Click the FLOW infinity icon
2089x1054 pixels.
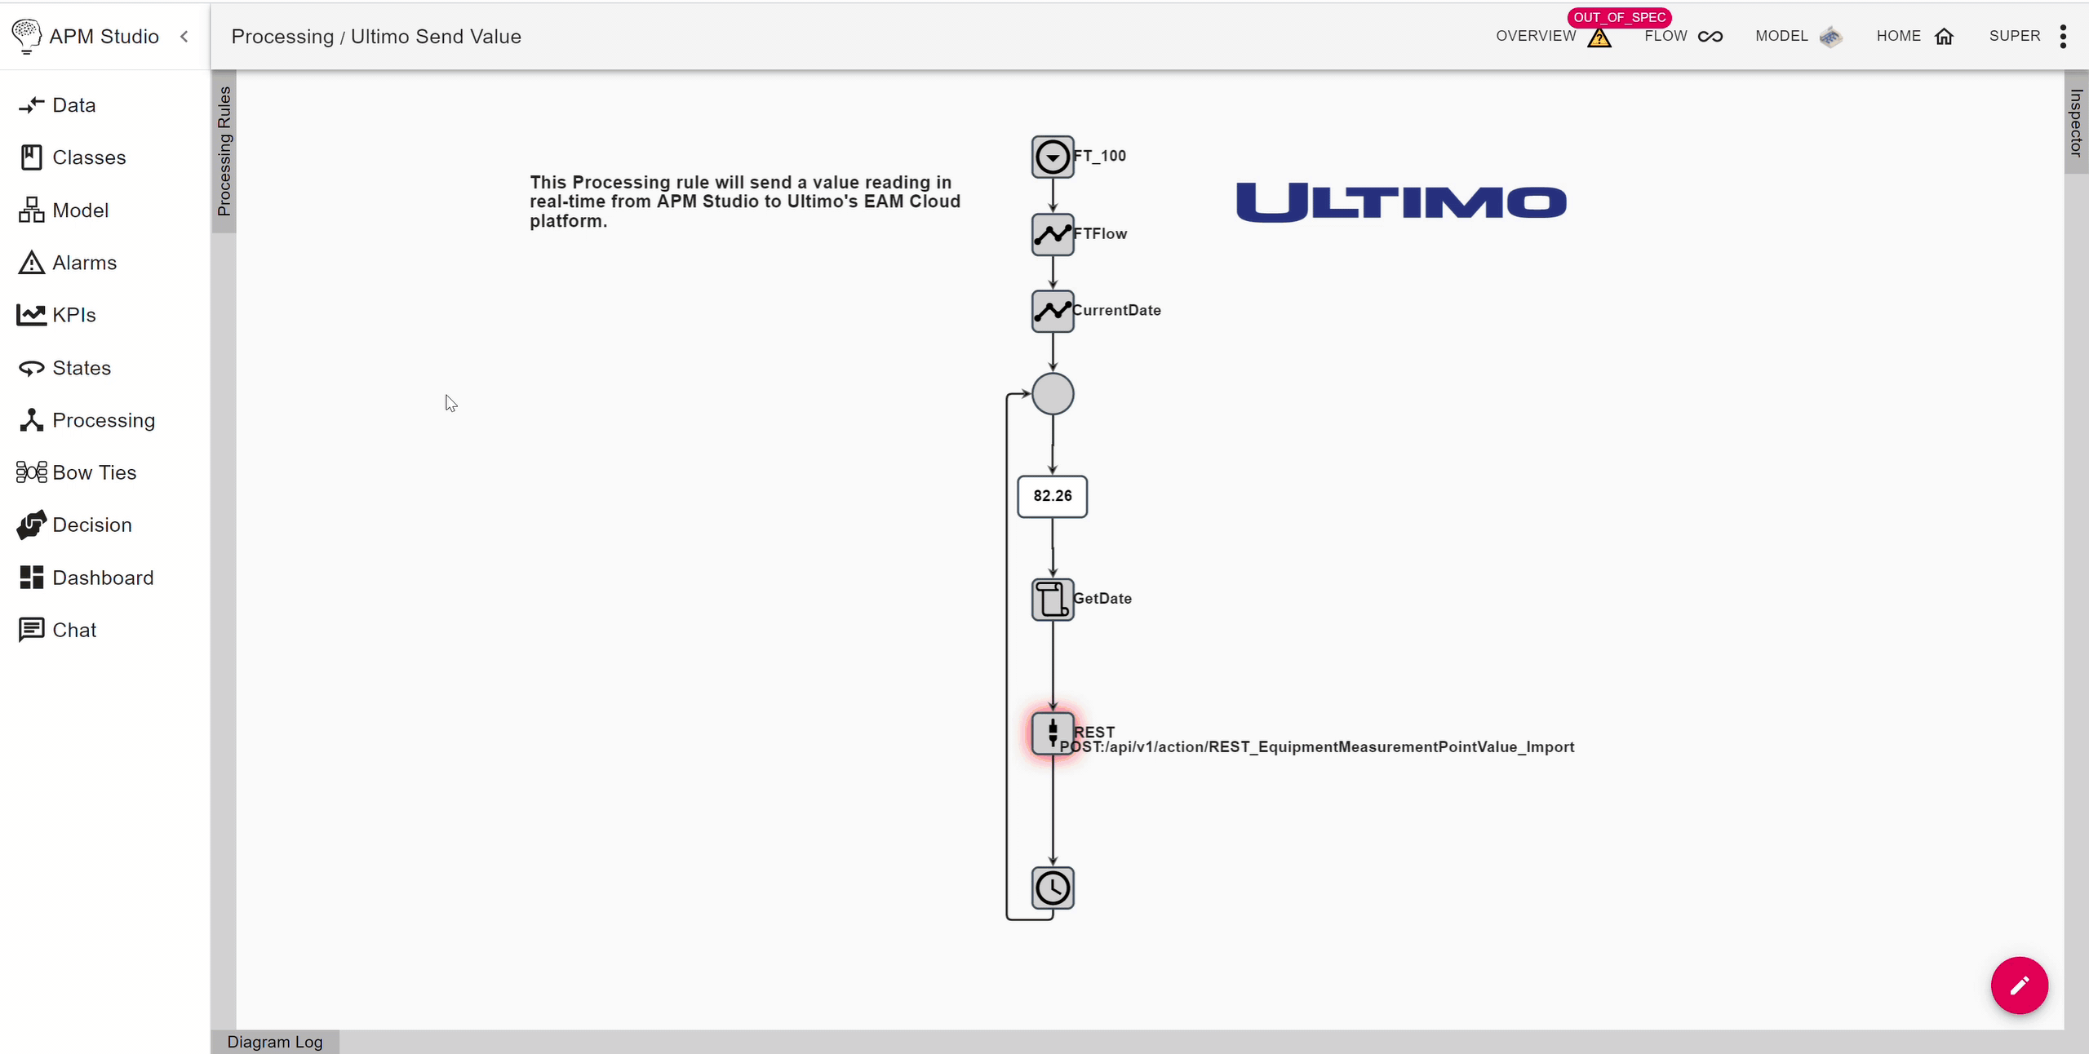[x=1710, y=37]
